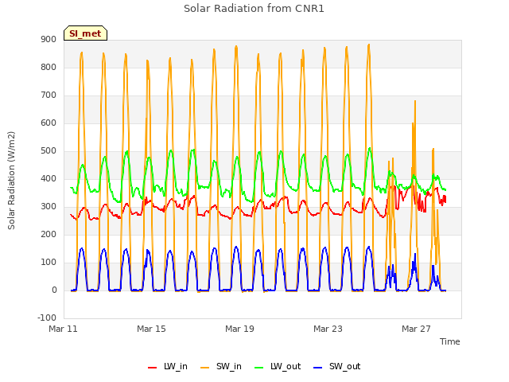509x382 pixels.
Task: Toggle the LW_in legend entry
Action: tap(168, 367)
